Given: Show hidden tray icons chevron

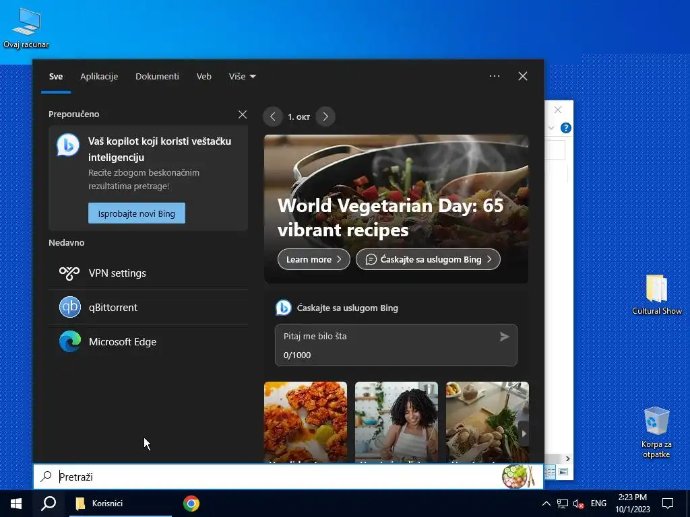Looking at the screenshot, I should [546, 504].
